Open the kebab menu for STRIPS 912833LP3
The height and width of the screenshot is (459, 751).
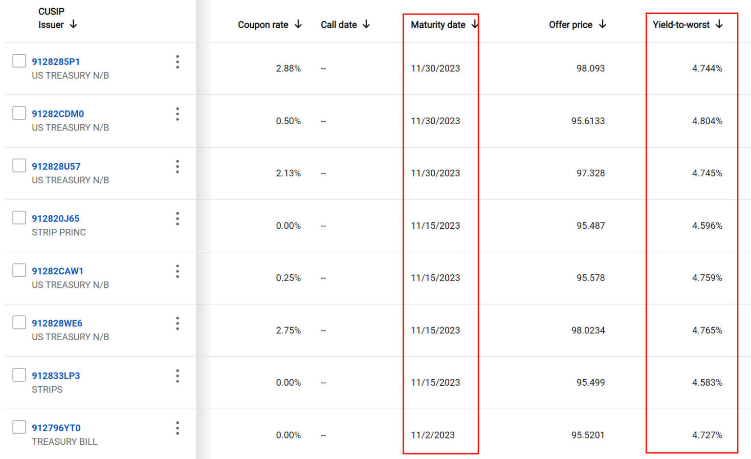(x=178, y=376)
